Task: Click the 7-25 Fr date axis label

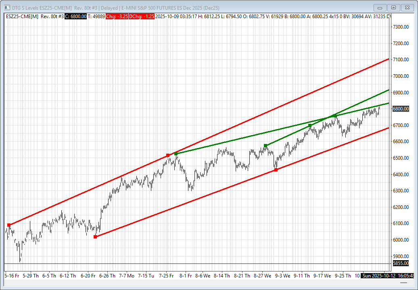Action: pyautogui.click(x=166, y=276)
